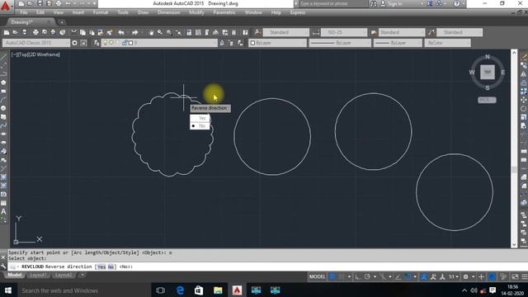The image size is (528, 297).
Task: Click the Match Properties icon
Action: (110, 32)
